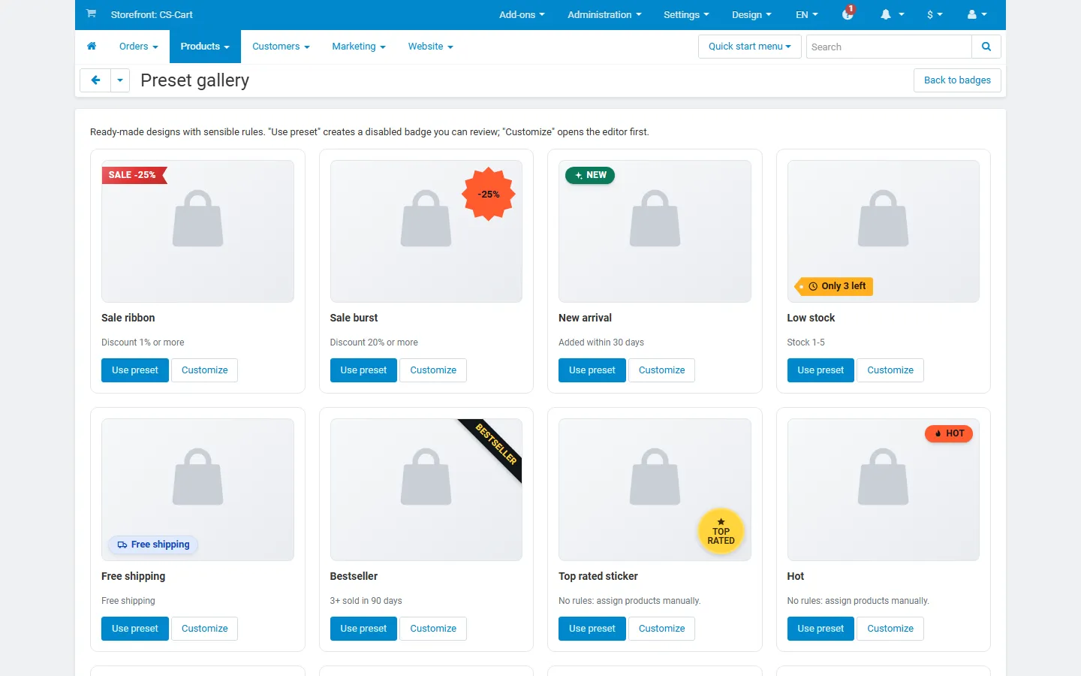Image resolution: width=1081 pixels, height=676 pixels.
Task: Use preset for Sale ribbon
Action: point(135,370)
